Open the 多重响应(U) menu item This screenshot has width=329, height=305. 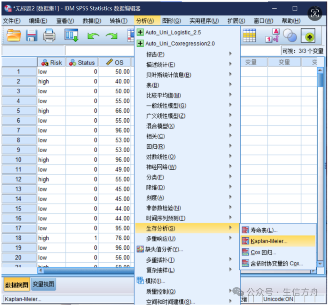pyautogui.click(x=187, y=239)
